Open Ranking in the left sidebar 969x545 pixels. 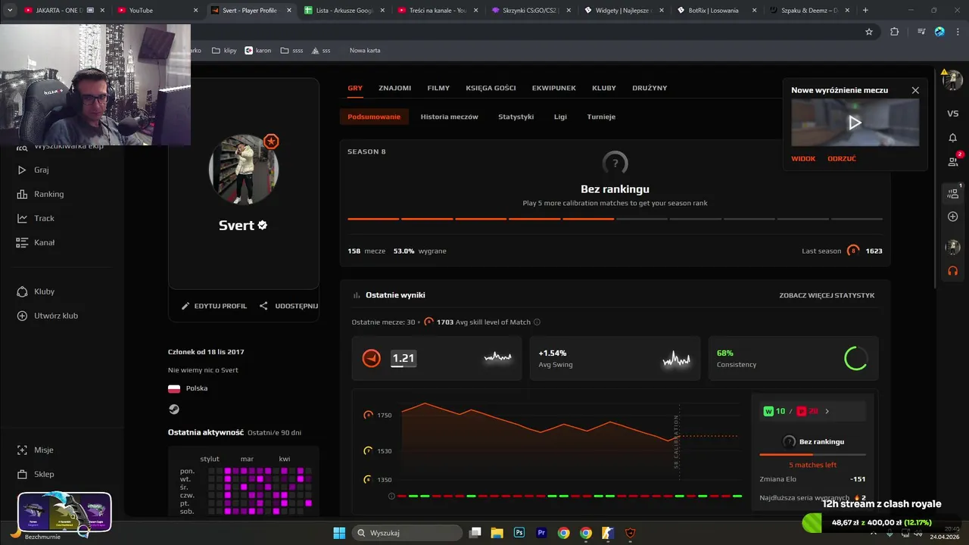pos(40,195)
